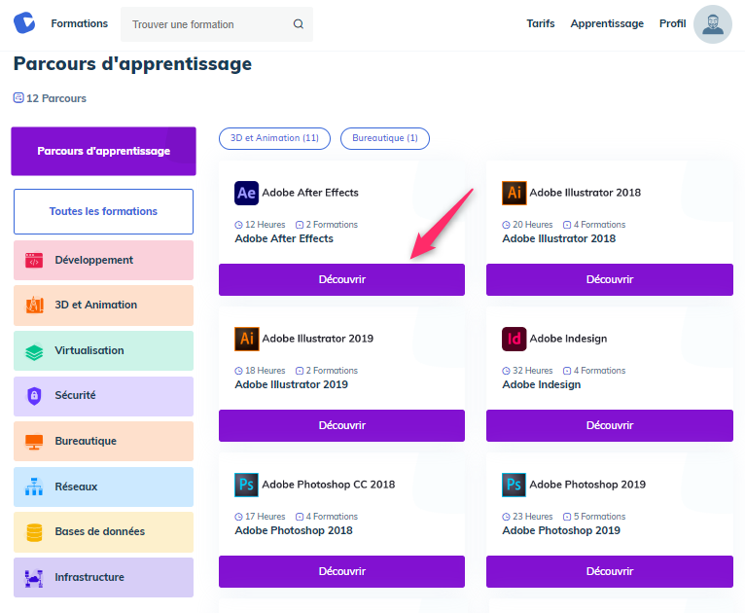Click the Adobe Illustrator 2019 Ai icon
This screenshot has width=745, height=613.
click(246, 339)
